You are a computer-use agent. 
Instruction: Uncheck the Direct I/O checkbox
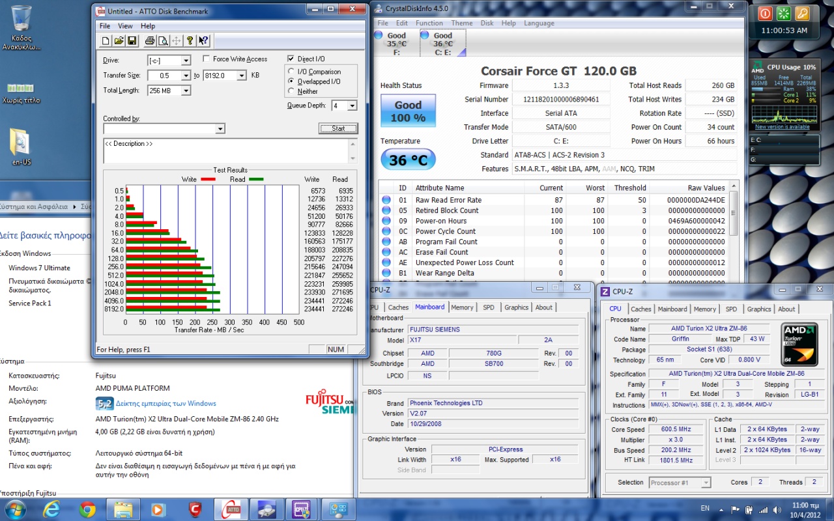click(291, 59)
